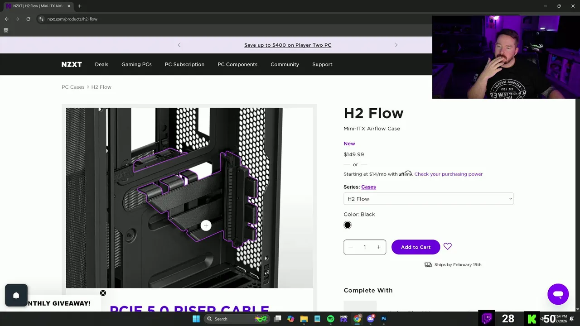Switch to Chrome on the taskbar

[357, 319]
